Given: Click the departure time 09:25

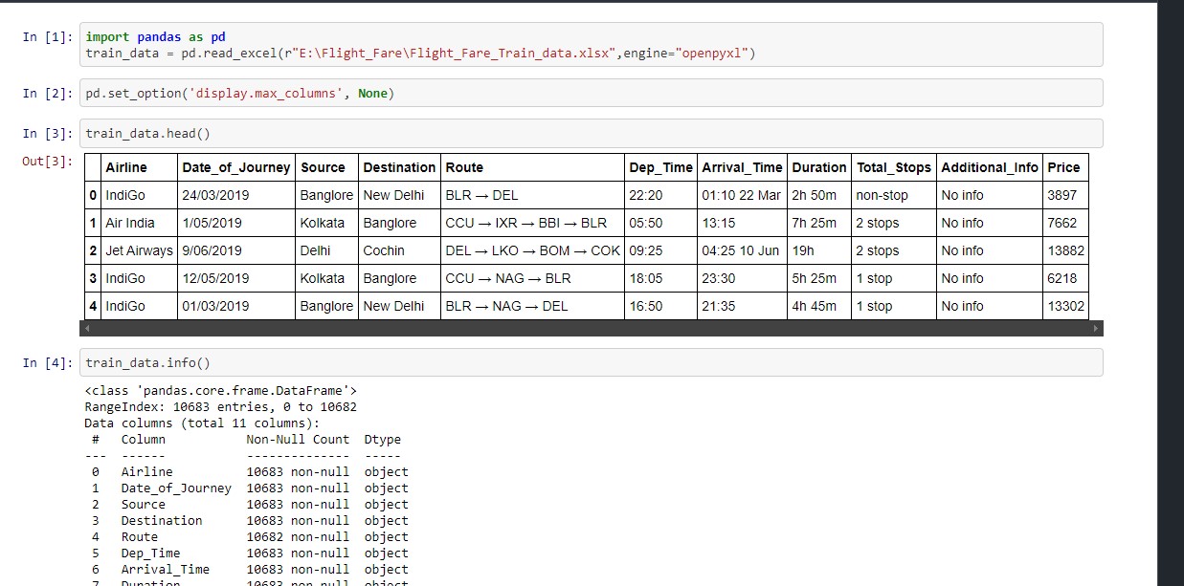Looking at the screenshot, I should [661, 250].
